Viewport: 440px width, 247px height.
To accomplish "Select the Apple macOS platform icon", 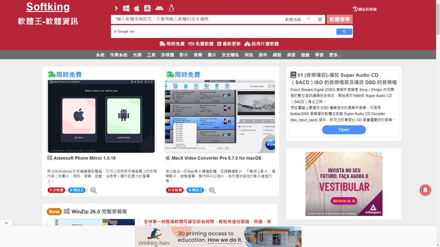I will coord(137,8).
